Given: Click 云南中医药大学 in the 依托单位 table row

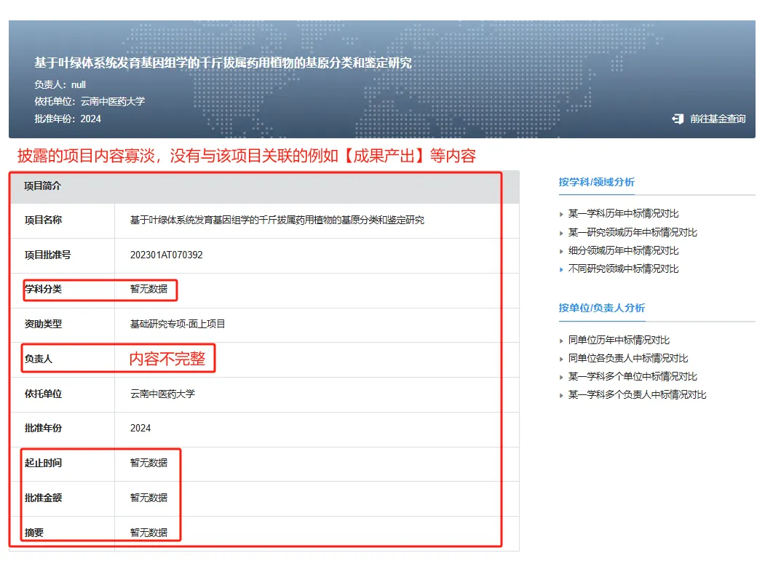Looking at the screenshot, I should coord(162,394).
